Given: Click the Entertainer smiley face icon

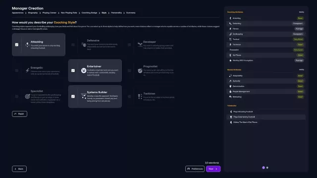Looking at the screenshot, I should tap(84, 71).
